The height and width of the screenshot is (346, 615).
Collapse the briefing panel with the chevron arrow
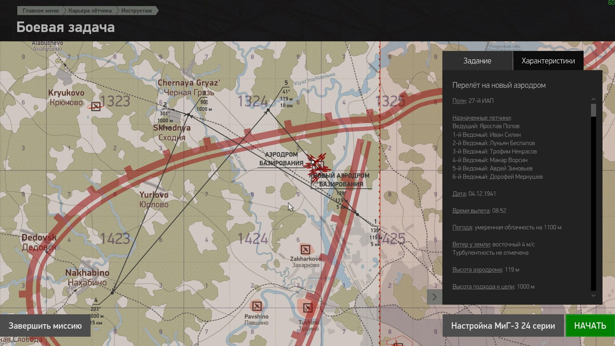(434, 297)
